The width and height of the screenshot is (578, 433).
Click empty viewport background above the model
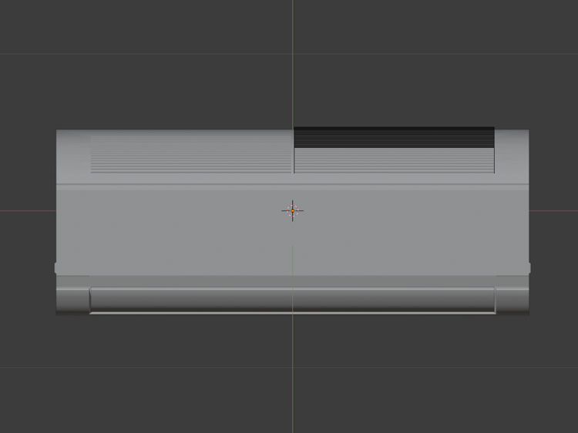pyautogui.click(x=154, y=85)
